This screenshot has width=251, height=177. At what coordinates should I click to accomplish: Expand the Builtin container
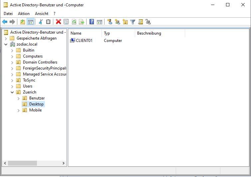(x=12, y=51)
